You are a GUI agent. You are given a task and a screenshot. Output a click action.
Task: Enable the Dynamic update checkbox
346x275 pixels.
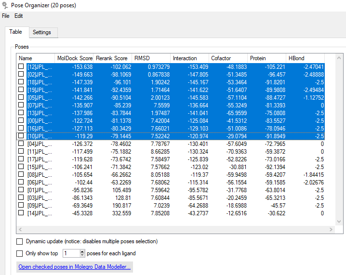point(19,241)
